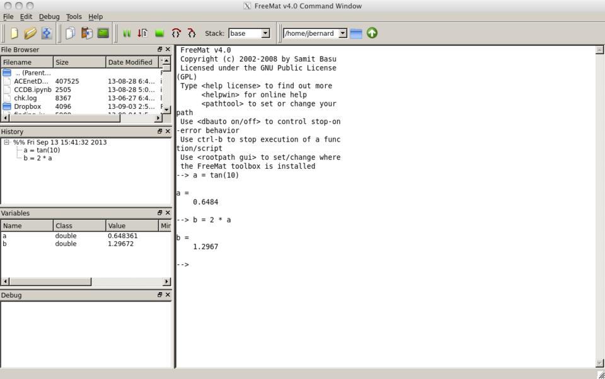
Task: Open a file with the folder icon
Action: pos(30,33)
